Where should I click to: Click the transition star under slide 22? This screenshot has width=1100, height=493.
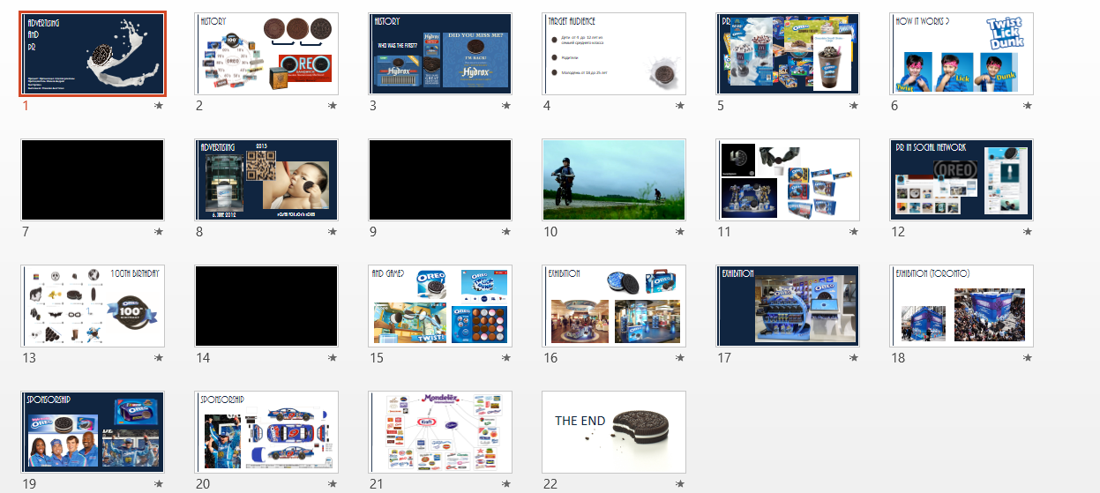coord(680,484)
